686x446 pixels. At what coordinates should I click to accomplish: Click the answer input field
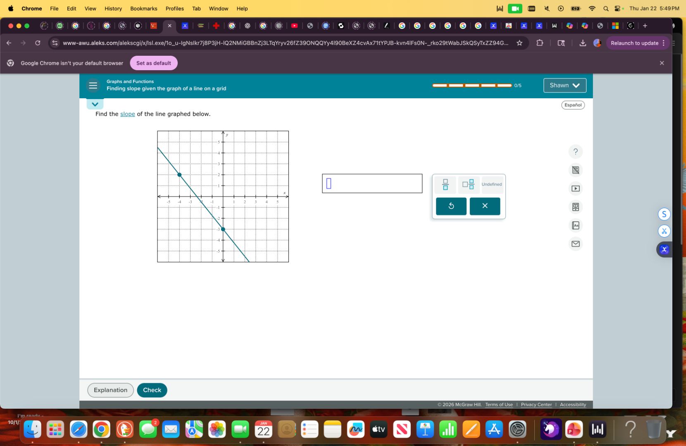coord(372,183)
